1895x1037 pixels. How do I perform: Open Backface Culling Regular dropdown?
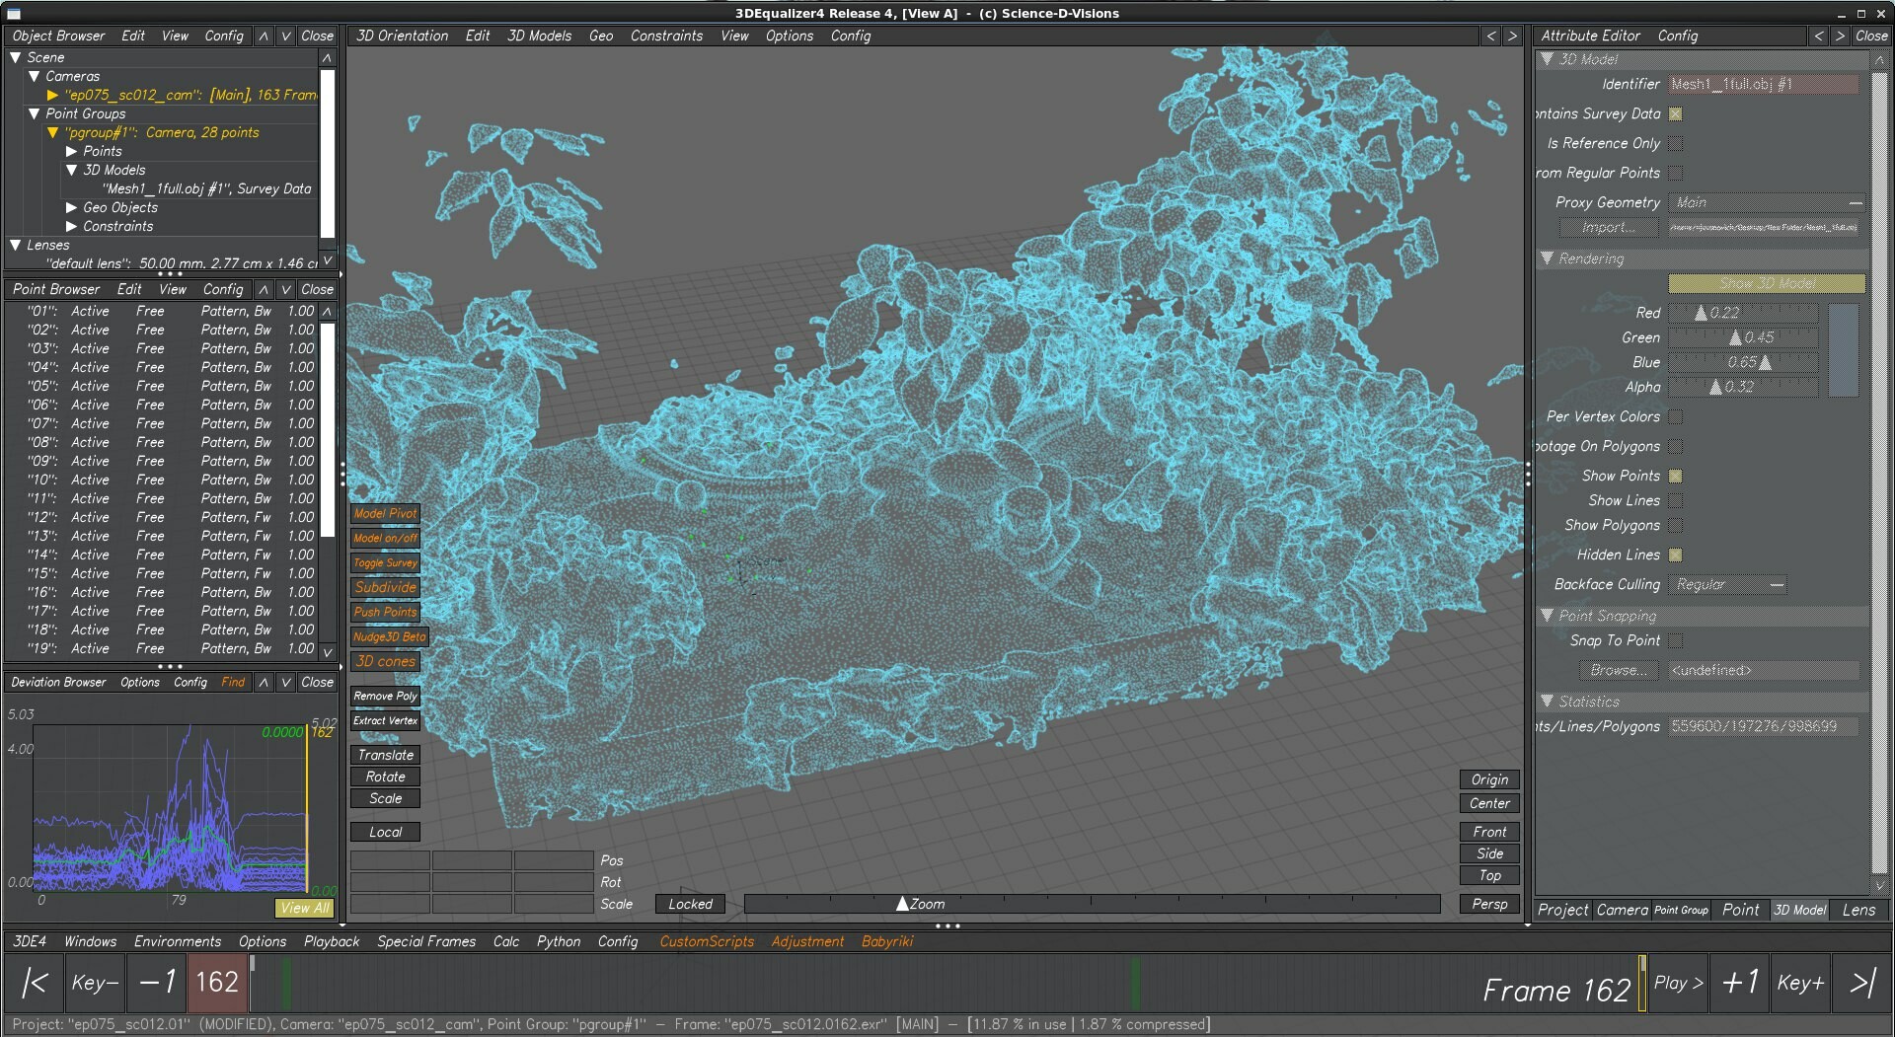pyautogui.click(x=1728, y=585)
